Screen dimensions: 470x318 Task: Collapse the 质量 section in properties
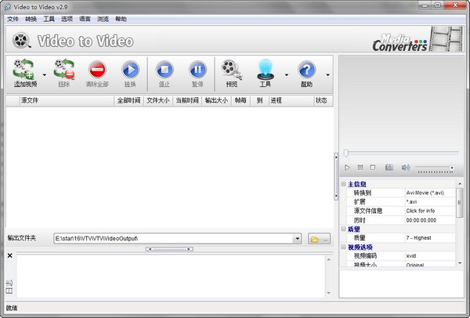(x=344, y=229)
